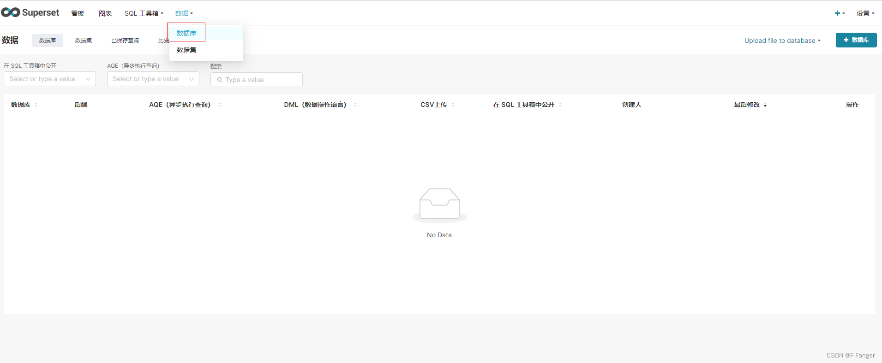882x363 pixels.
Task: Click the 创建人 column header
Action: click(x=631, y=105)
